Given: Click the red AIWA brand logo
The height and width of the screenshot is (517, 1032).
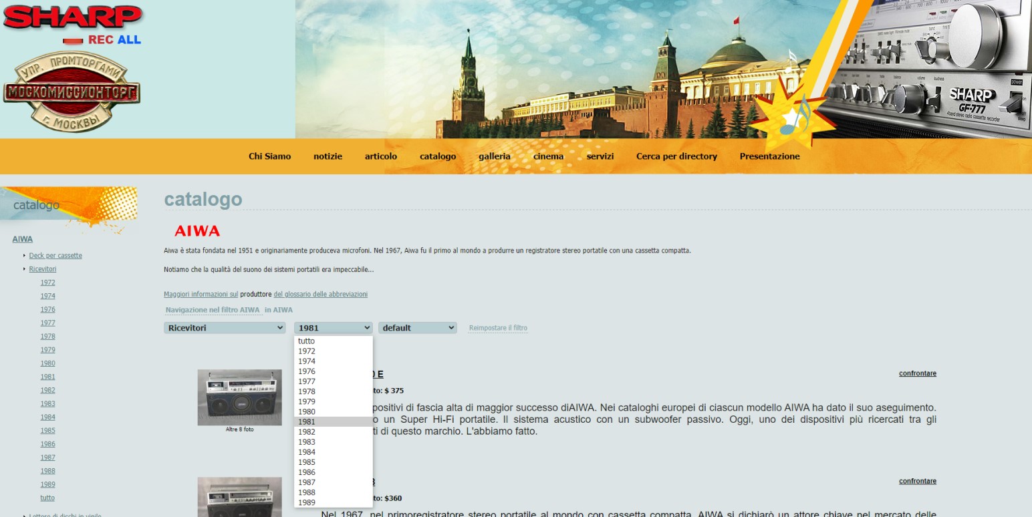Looking at the screenshot, I should pos(197,231).
